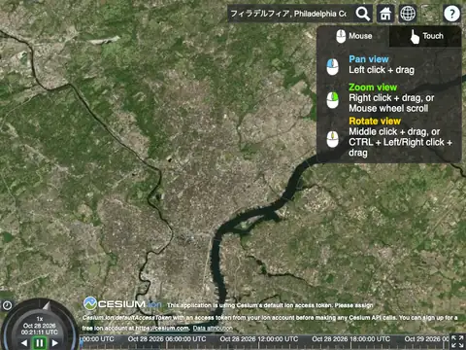Viewport: 466px width, 350px height.
Task: Toggle fullscreen mode
Action: point(457,342)
